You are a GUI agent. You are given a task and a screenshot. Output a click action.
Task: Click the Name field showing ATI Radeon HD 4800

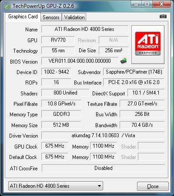pos(85,29)
